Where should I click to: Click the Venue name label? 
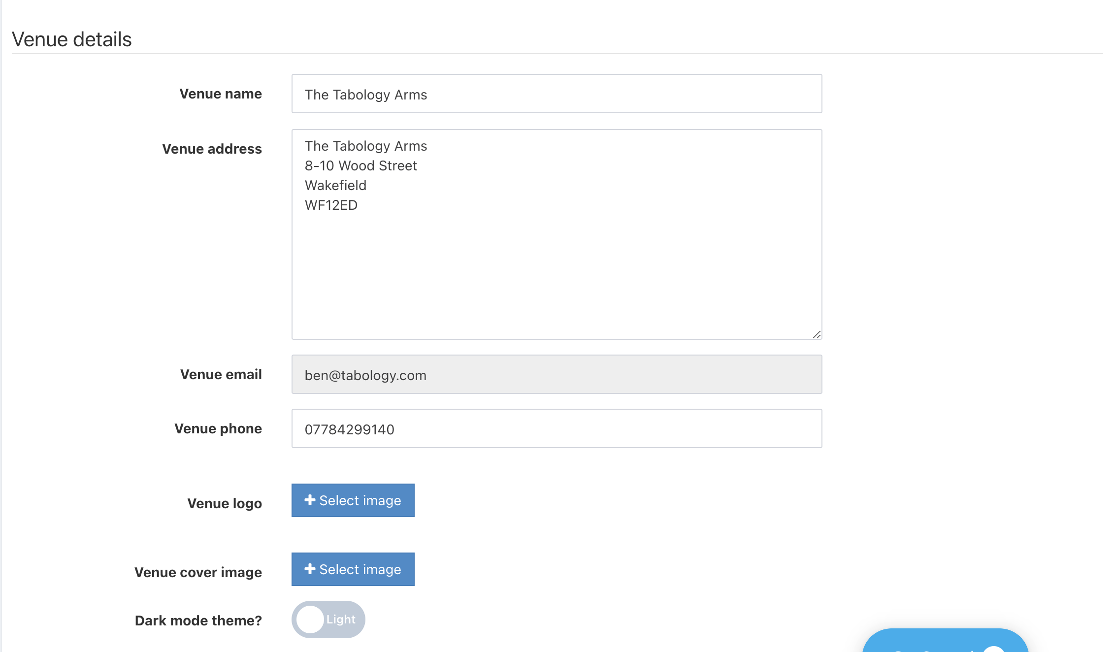coord(220,94)
